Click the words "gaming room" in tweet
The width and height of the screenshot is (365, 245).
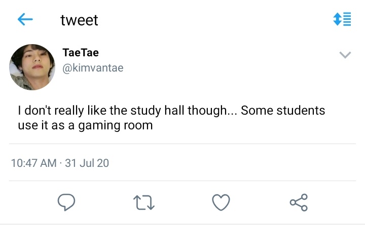click(116, 125)
